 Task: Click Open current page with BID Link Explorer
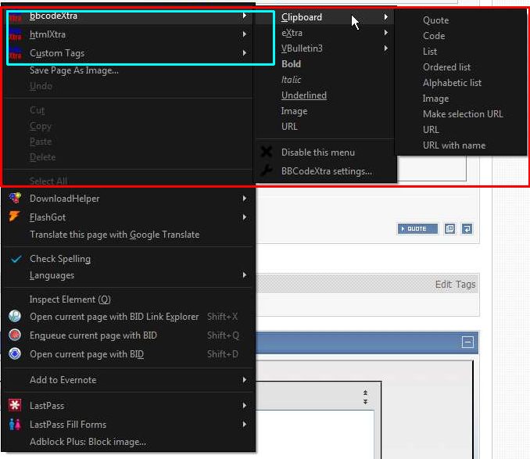tap(114, 317)
